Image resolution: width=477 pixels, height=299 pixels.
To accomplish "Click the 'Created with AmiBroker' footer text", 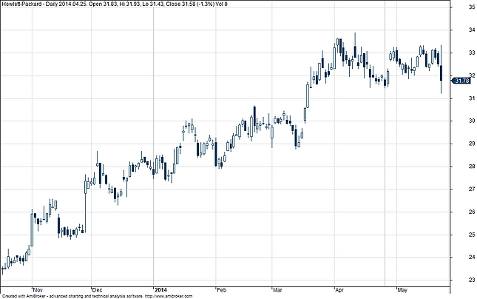I will (x=97, y=296).
